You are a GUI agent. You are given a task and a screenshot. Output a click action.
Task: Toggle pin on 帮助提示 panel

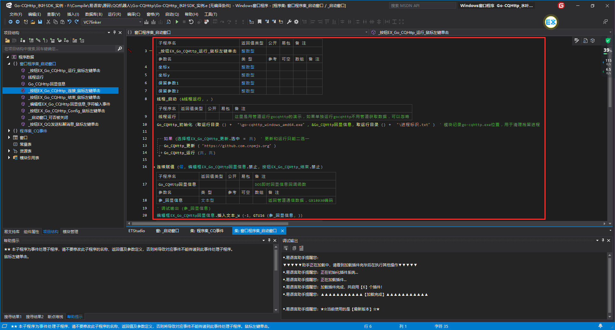coord(269,240)
